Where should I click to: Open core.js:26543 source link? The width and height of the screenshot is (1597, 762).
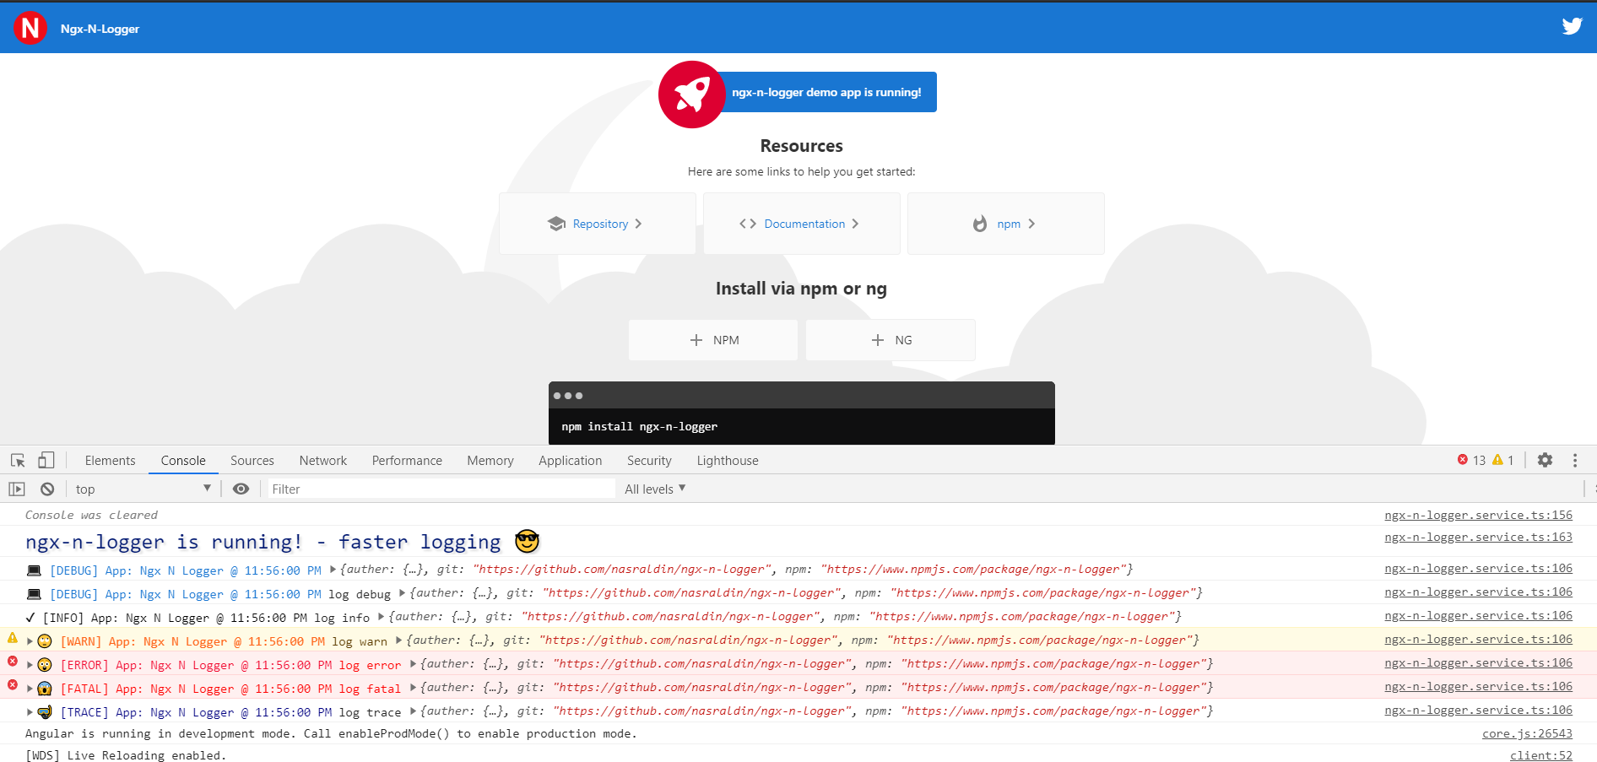1527,733
